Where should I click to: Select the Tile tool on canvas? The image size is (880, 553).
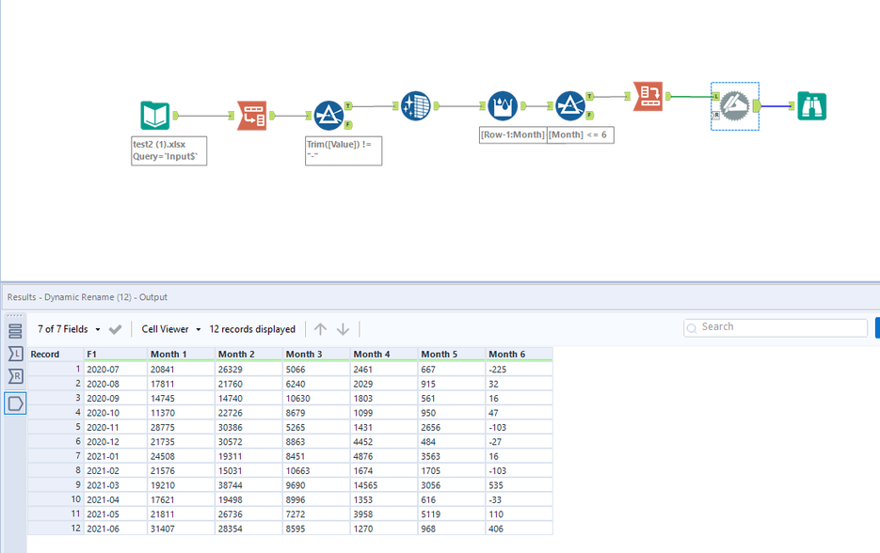(416, 105)
